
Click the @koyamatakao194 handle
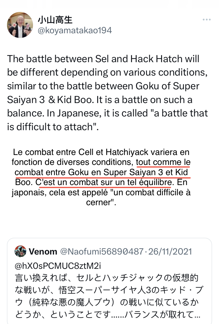74,30
